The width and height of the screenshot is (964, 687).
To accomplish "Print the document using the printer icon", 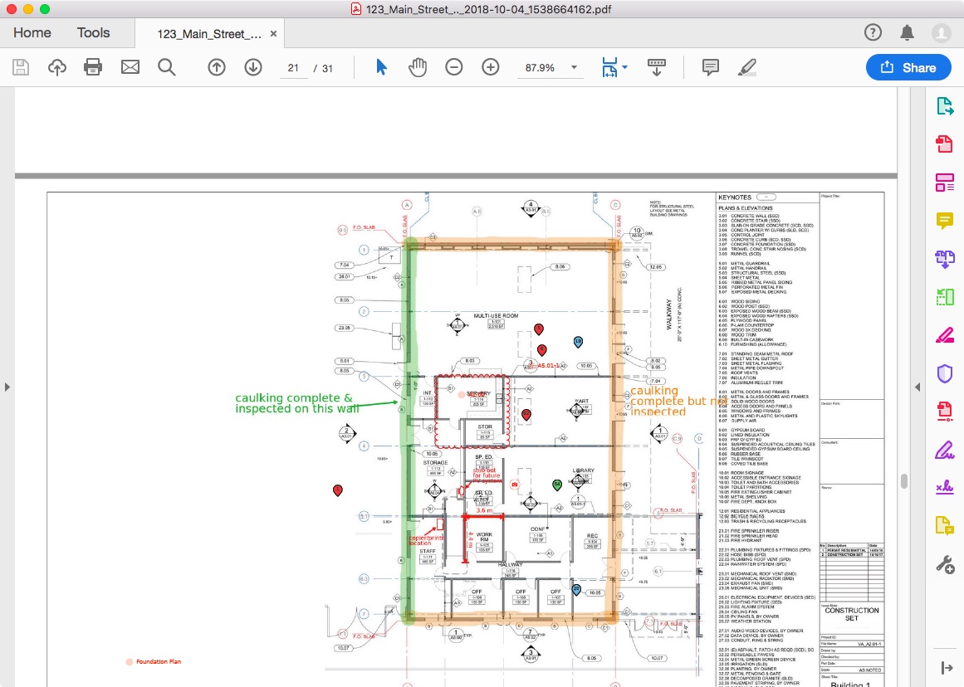I will coord(93,67).
